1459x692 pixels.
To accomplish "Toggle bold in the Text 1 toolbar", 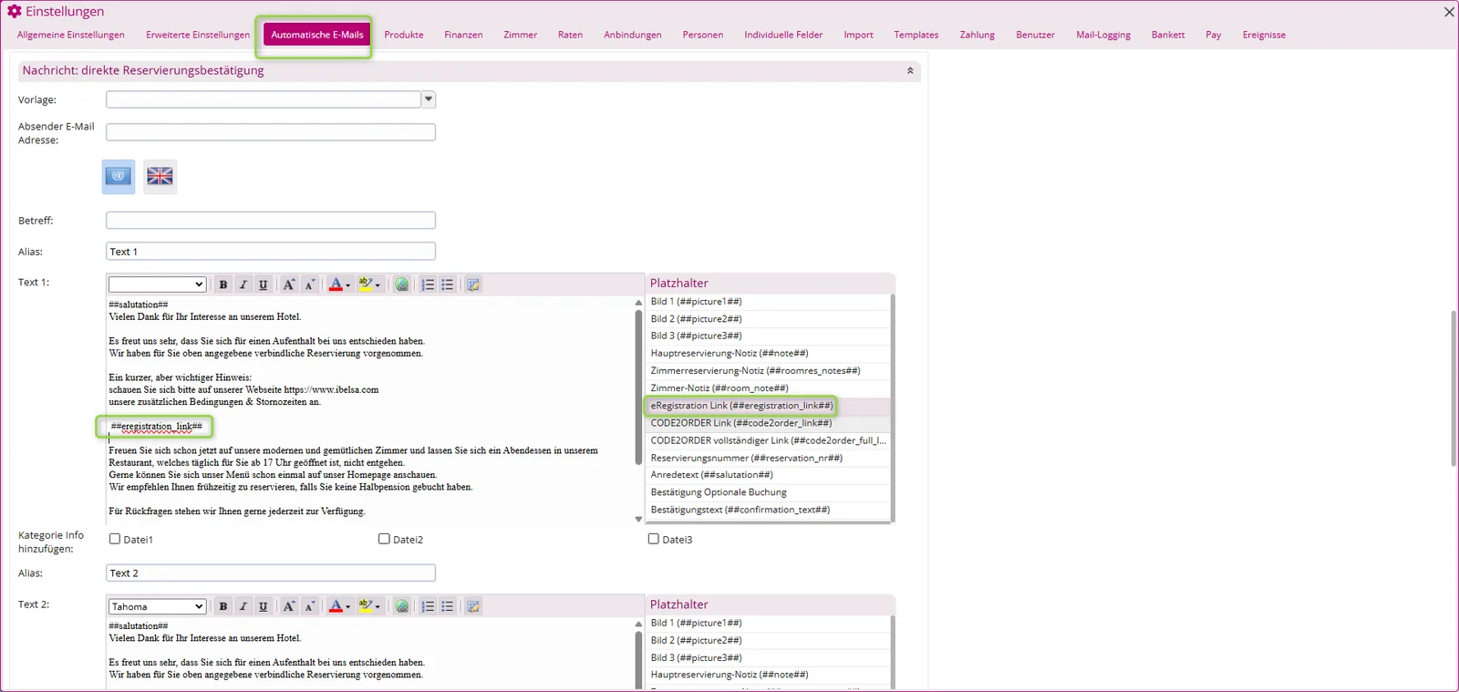I will pos(223,284).
